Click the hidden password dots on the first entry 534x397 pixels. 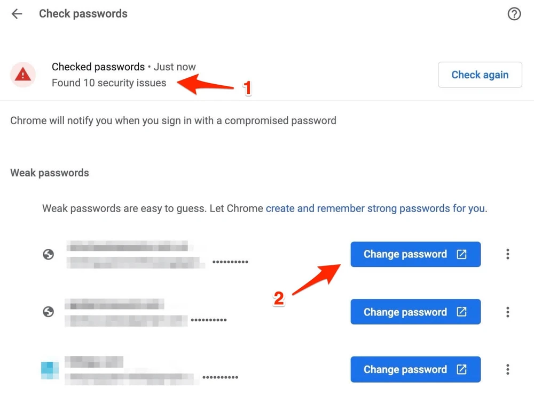click(230, 262)
